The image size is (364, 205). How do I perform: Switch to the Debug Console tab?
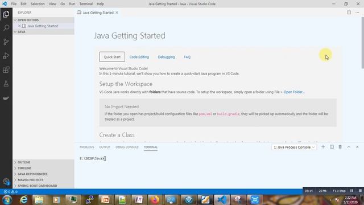(127, 147)
